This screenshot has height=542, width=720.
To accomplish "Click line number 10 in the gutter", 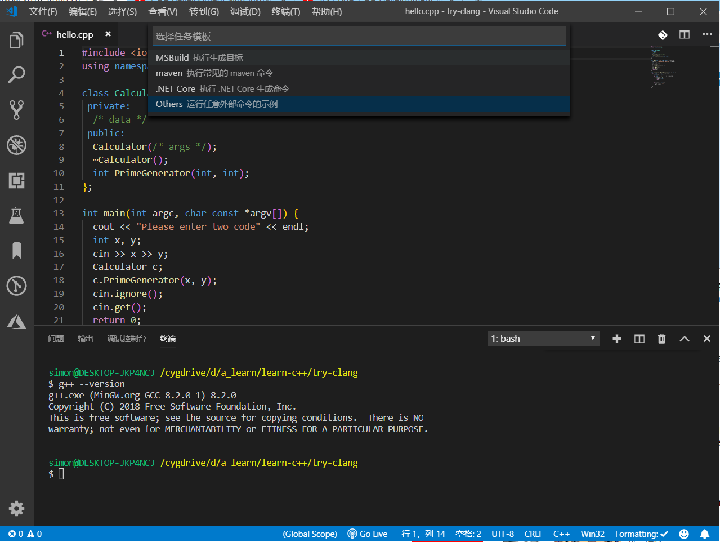I will (x=59, y=173).
